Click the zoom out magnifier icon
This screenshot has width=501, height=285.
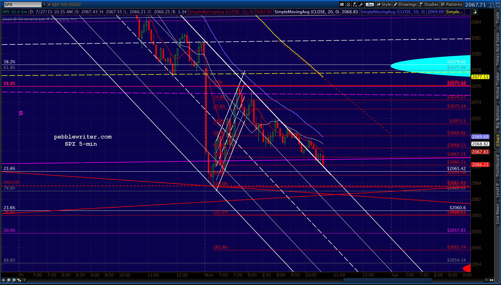[x=14, y=280]
